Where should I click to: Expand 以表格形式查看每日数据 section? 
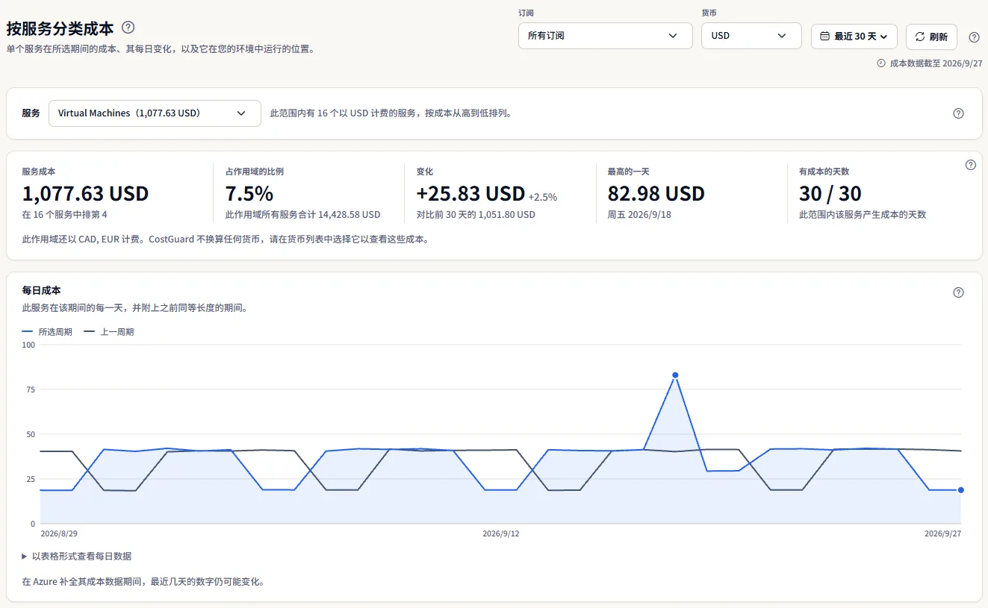(x=77, y=557)
